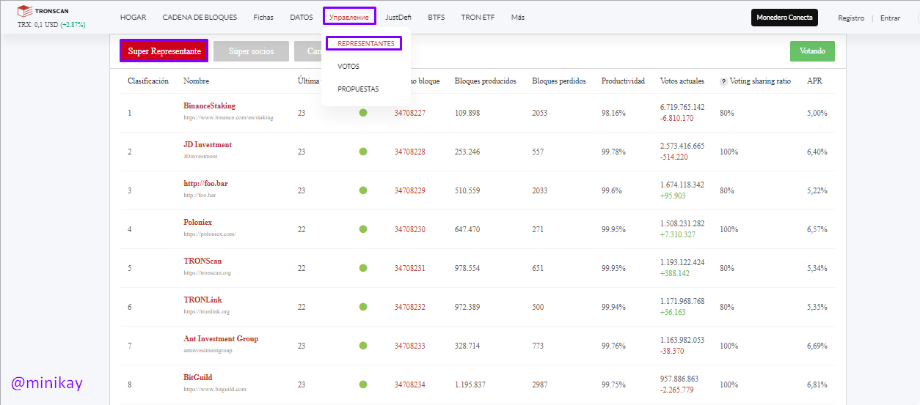This screenshot has width=920, height=405.
Task: Click the 1.195.837 blocks produced value
Action: click(470, 385)
